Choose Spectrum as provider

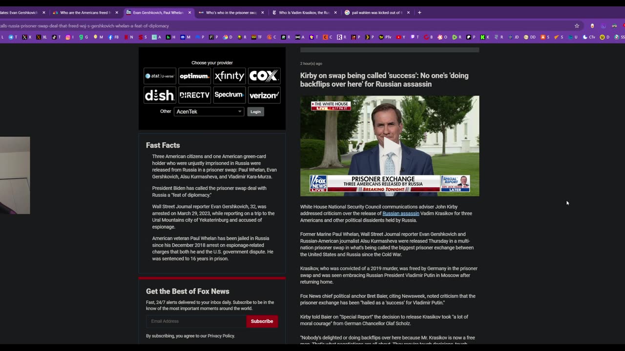tap(229, 95)
